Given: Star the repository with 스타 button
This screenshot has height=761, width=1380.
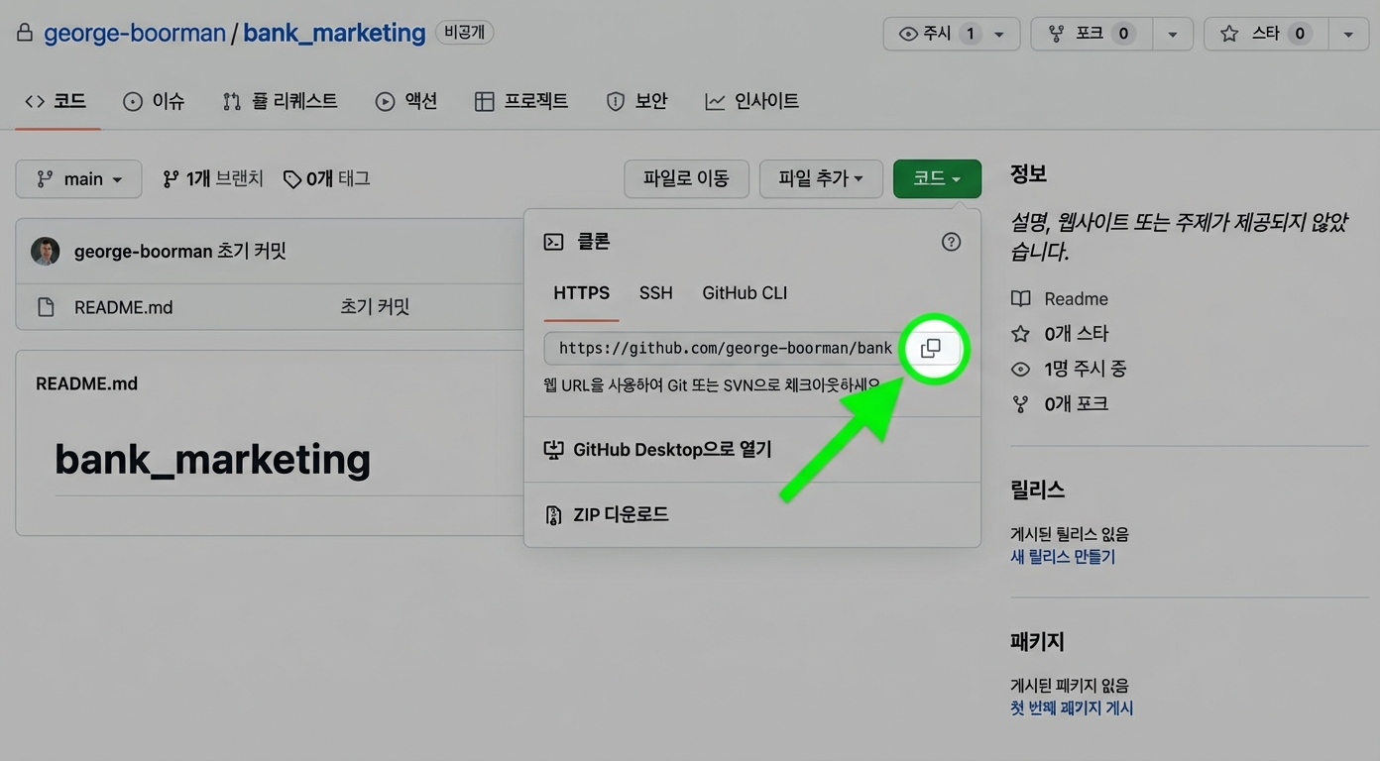Looking at the screenshot, I should tap(1266, 34).
